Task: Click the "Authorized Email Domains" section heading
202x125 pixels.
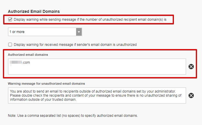Action: point(34,11)
